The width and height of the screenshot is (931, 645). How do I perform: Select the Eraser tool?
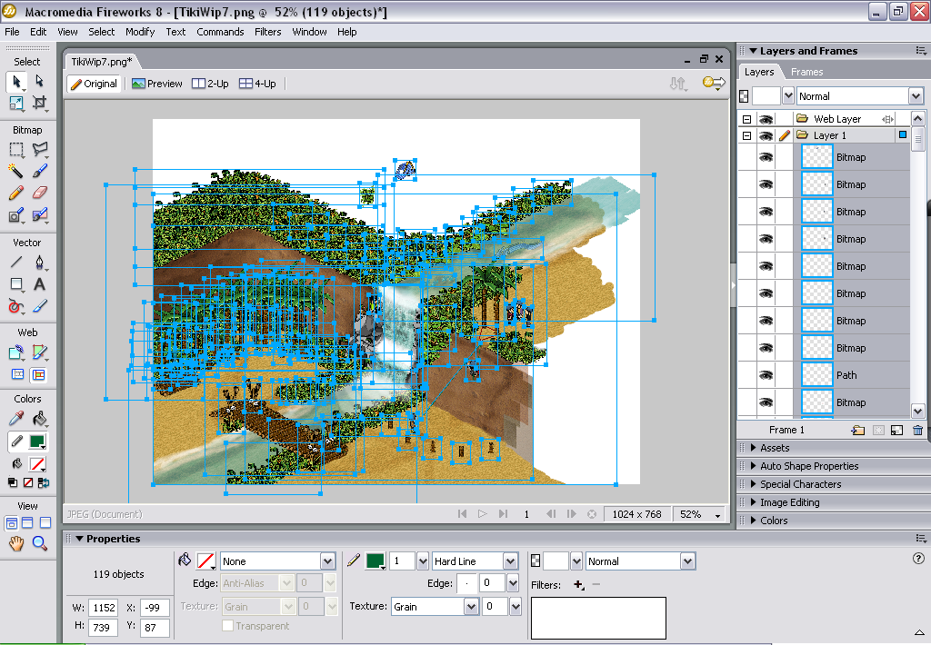[x=39, y=193]
